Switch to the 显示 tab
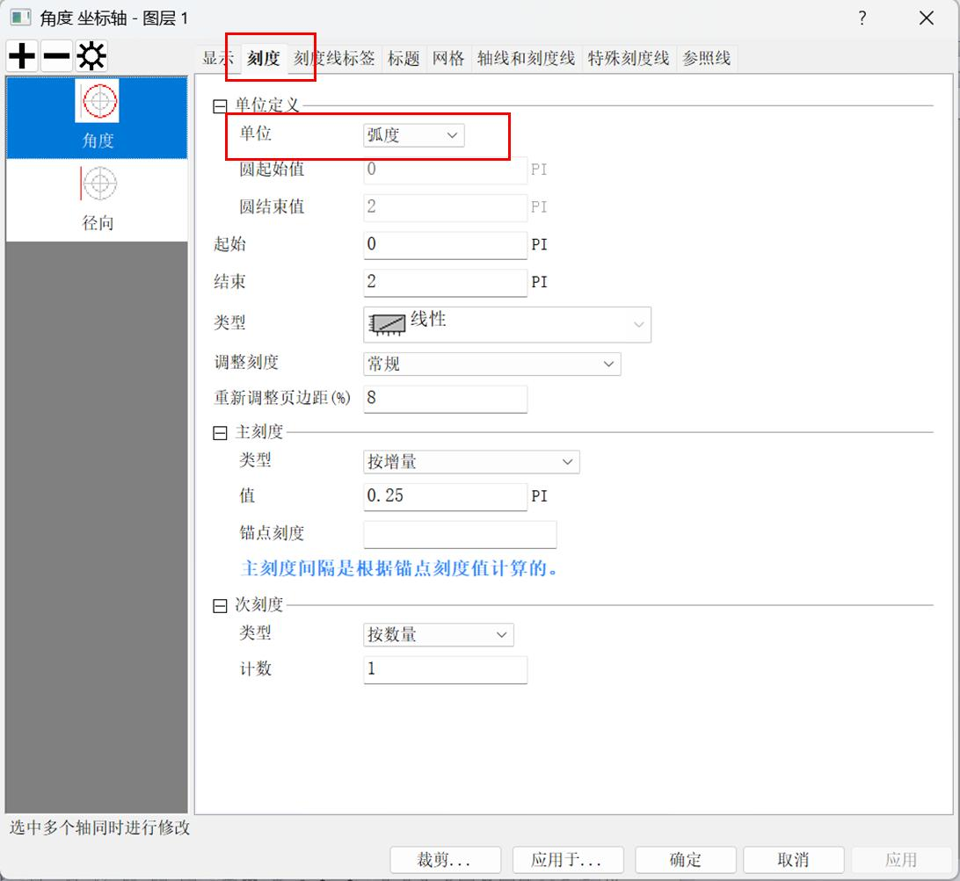The width and height of the screenshot is (960, 881). click(218, 59)
